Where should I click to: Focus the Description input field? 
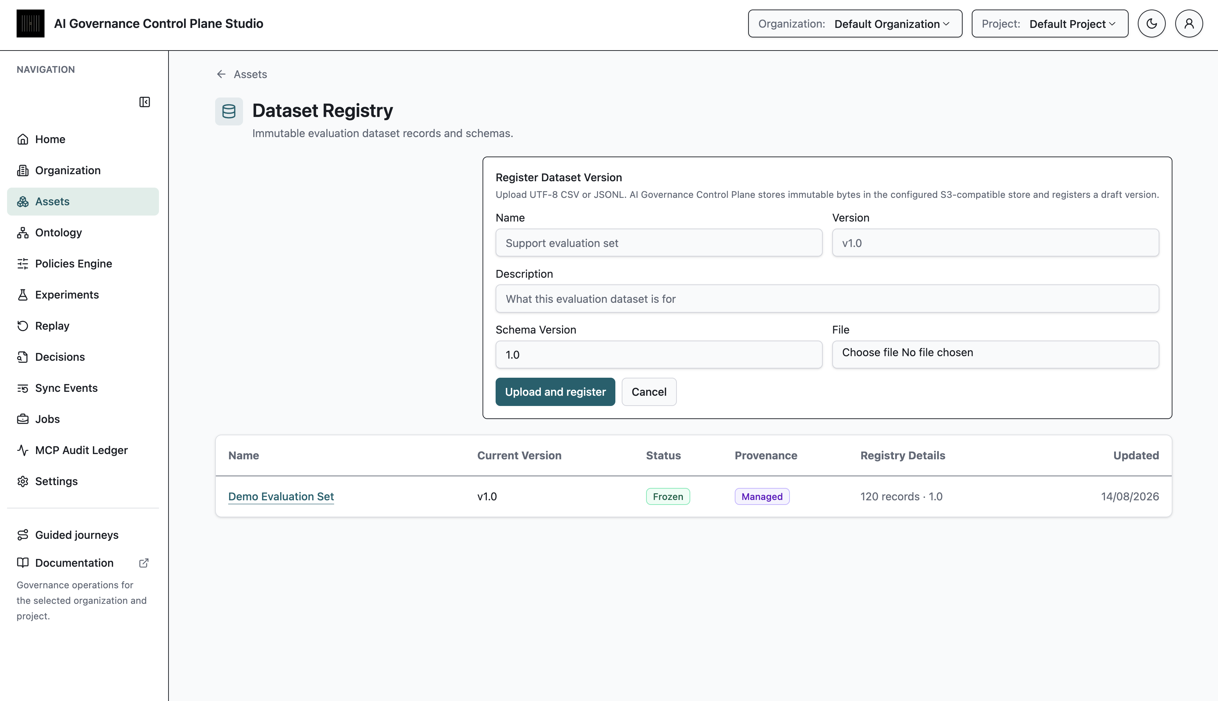pos(827,299)
